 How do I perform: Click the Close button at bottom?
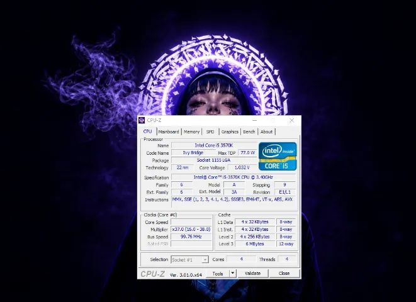pyautogui.click(x=284, y=273)
